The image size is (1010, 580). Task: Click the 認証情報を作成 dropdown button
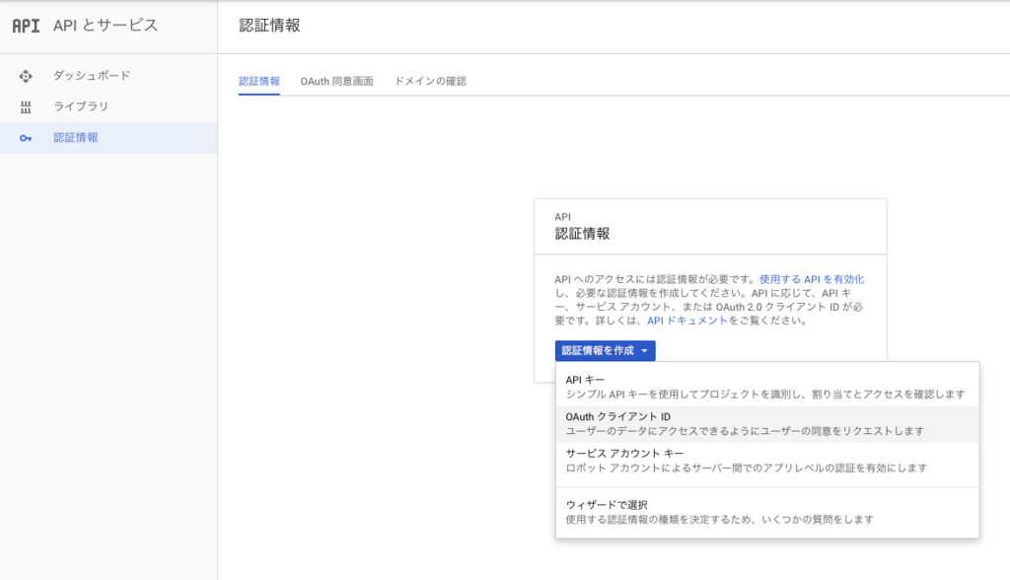(x=605, y=350)
